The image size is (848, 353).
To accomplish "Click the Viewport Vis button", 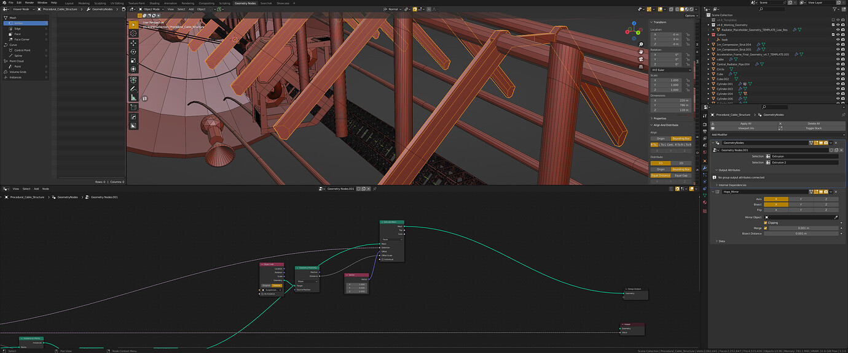I will pos(745,128).
